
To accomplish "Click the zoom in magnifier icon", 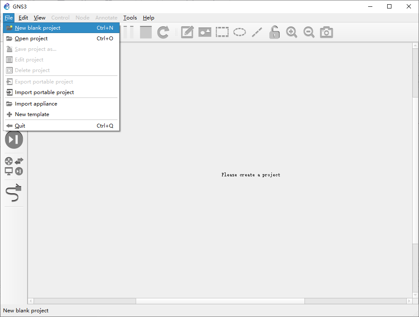I will (291, 32).
